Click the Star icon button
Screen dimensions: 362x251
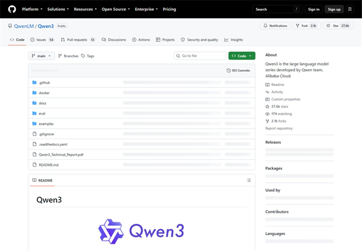click(339, 26)
